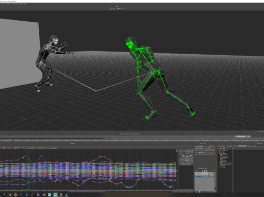Open the Groups tab in Resources
Image resolution: width=264 pixels, height=197 pixels.
click(250, 146)
